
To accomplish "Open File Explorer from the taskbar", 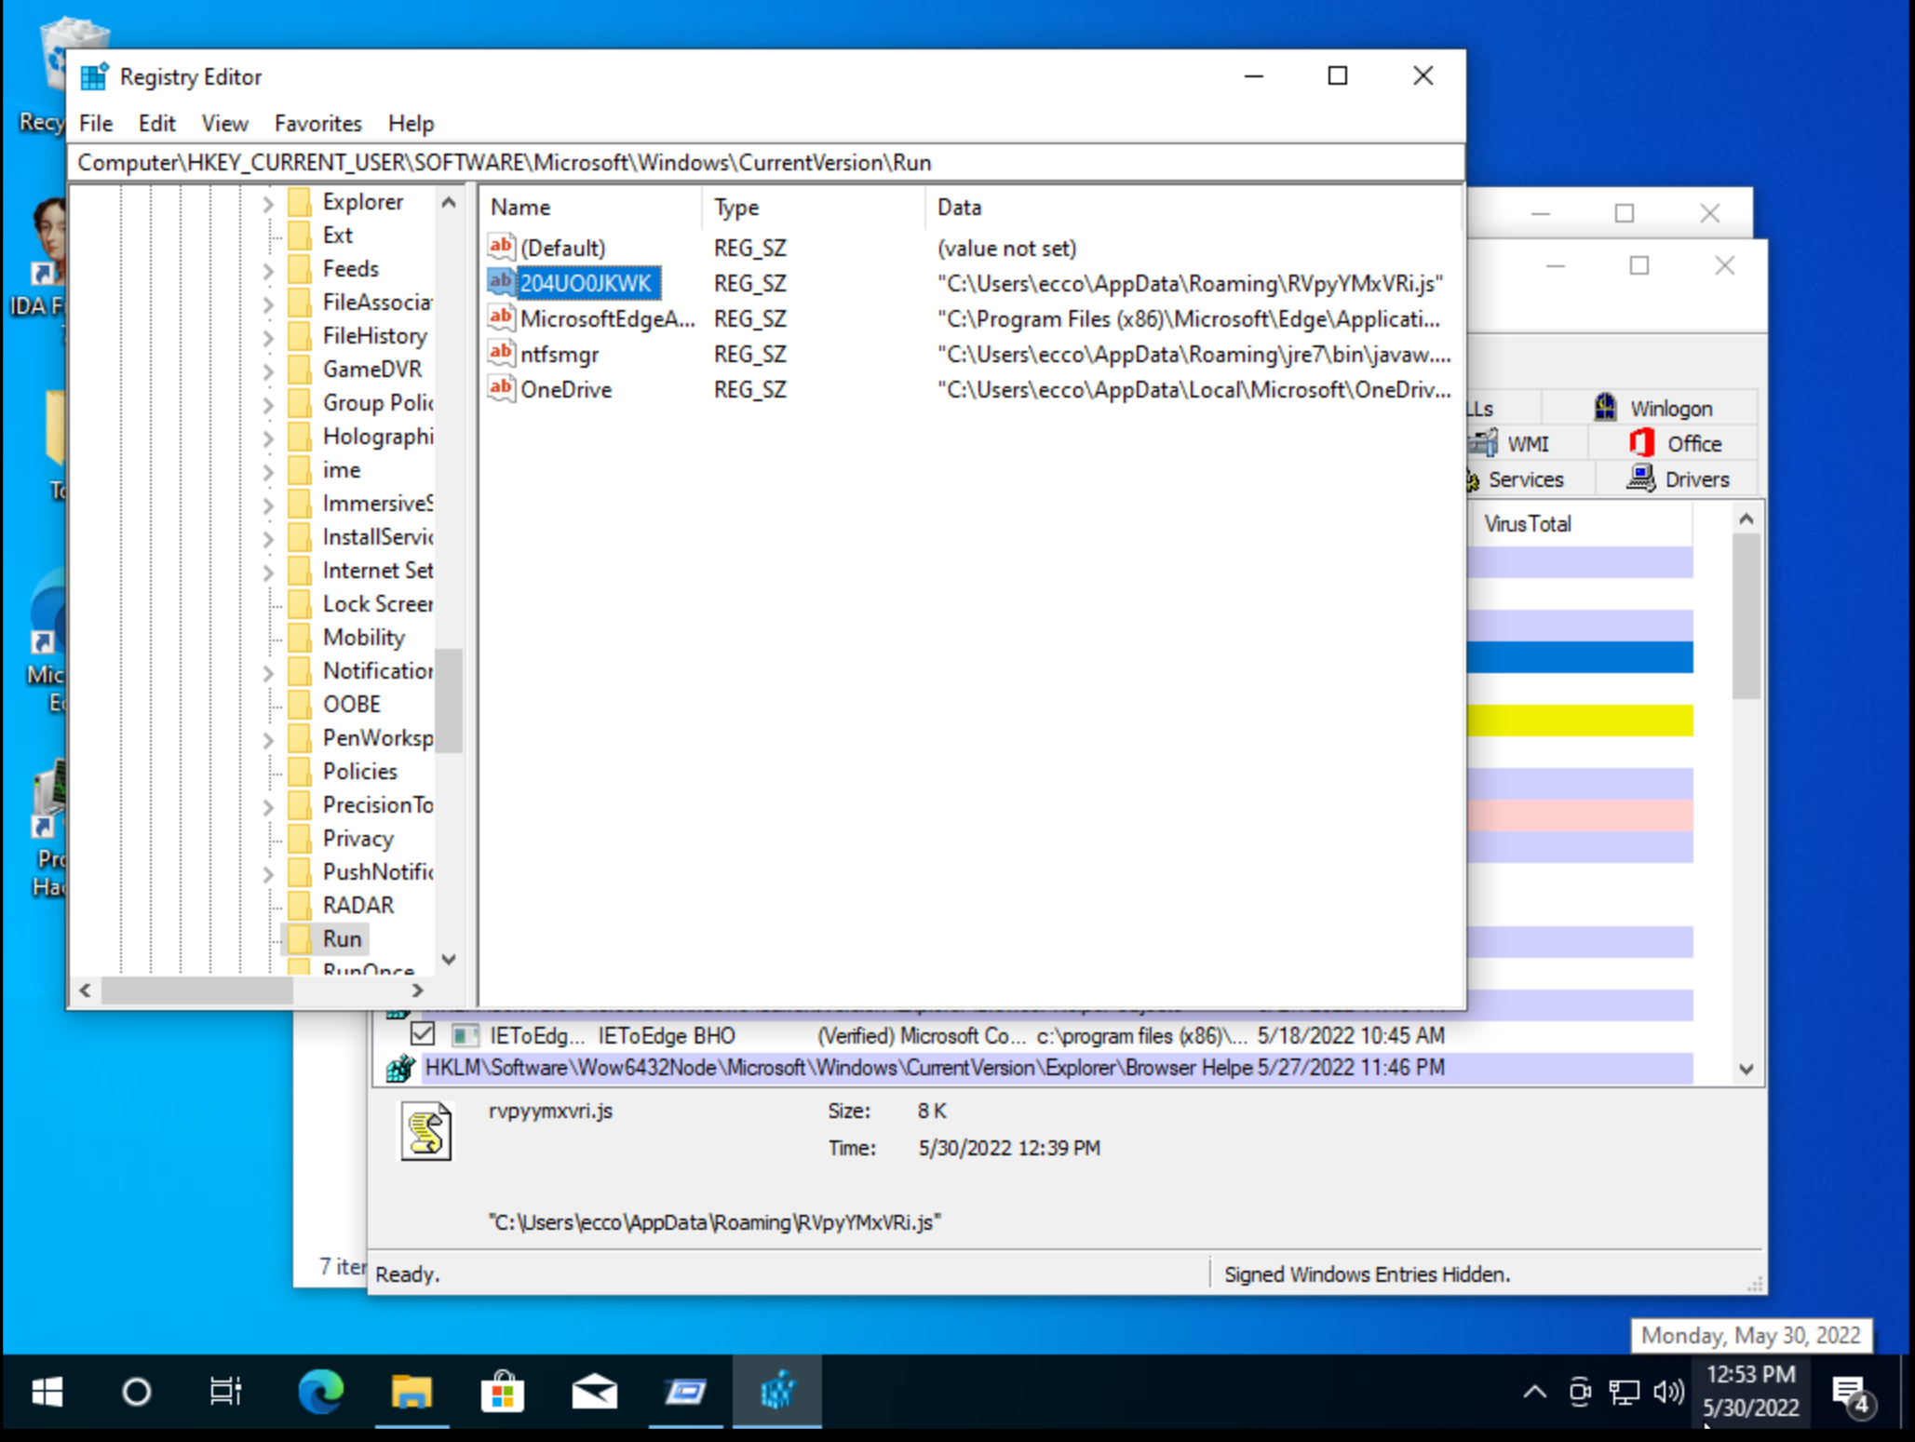I will pyautogui.click(x=411, y=1391).
